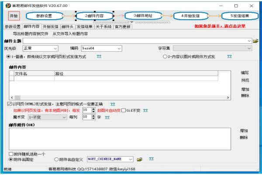
Task: Go to workflow step 1参数设置
Action: (x=44, y=16)
